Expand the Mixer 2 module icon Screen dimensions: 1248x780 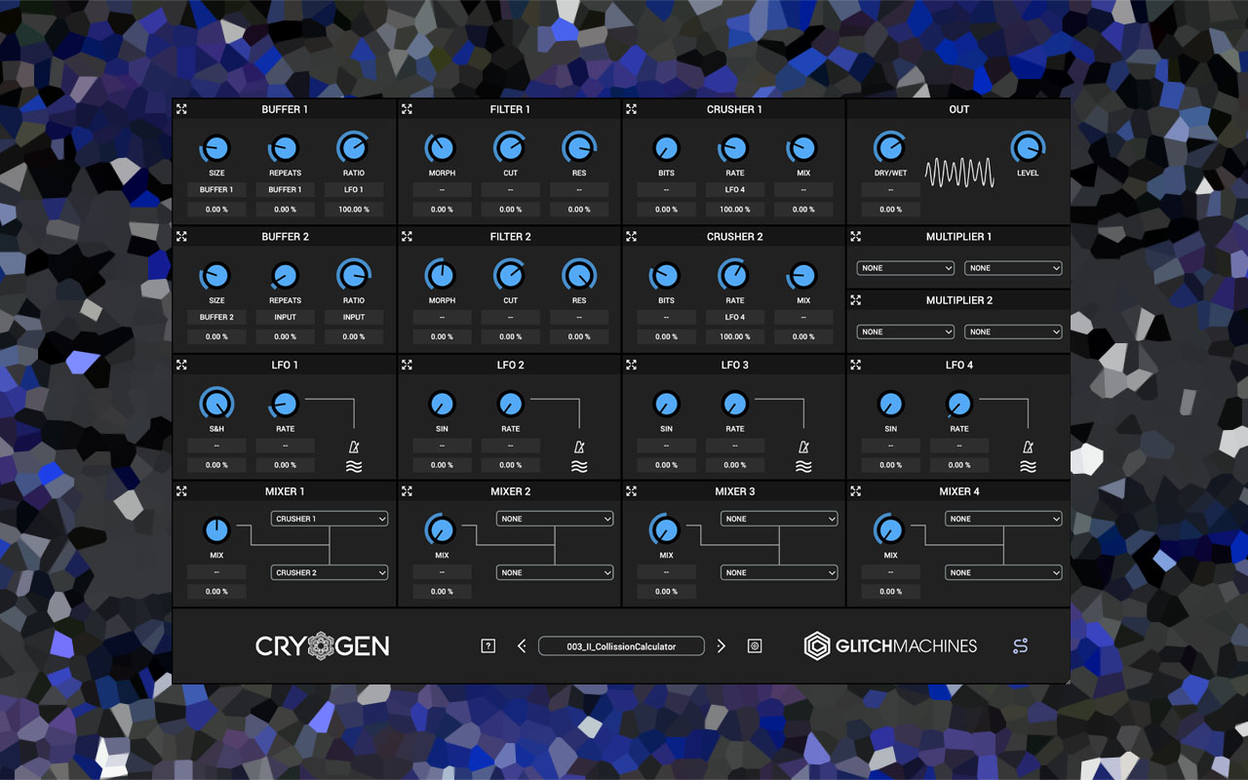coord(408,491)
